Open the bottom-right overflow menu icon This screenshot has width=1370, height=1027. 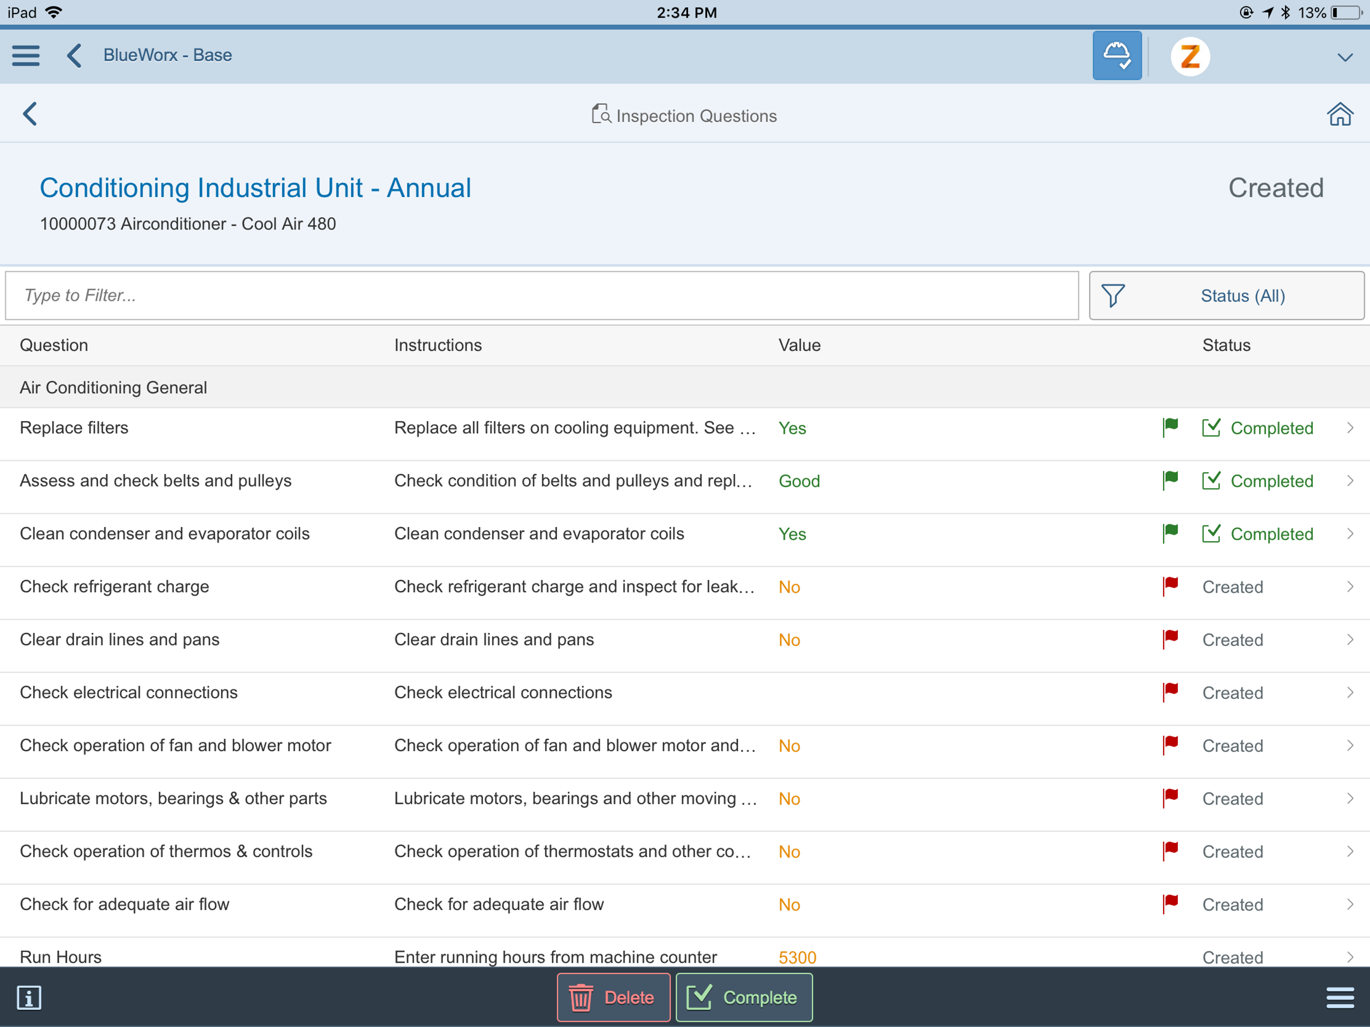point(1339,997)
